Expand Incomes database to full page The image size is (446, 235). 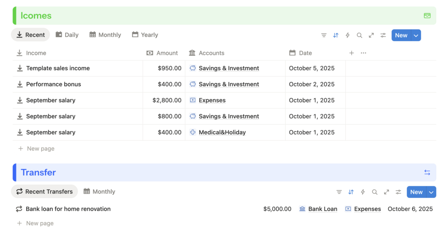click(371, 35)
